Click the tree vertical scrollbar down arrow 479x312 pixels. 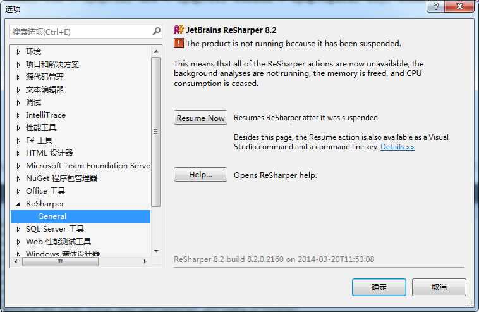(x=156, y=251)
